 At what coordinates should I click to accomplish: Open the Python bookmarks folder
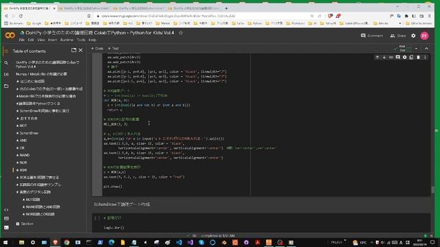tap(255, 23)
